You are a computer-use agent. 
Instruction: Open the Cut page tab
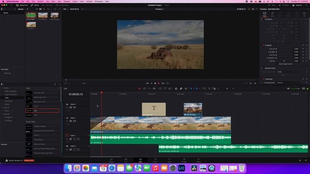tap(126, 160)
